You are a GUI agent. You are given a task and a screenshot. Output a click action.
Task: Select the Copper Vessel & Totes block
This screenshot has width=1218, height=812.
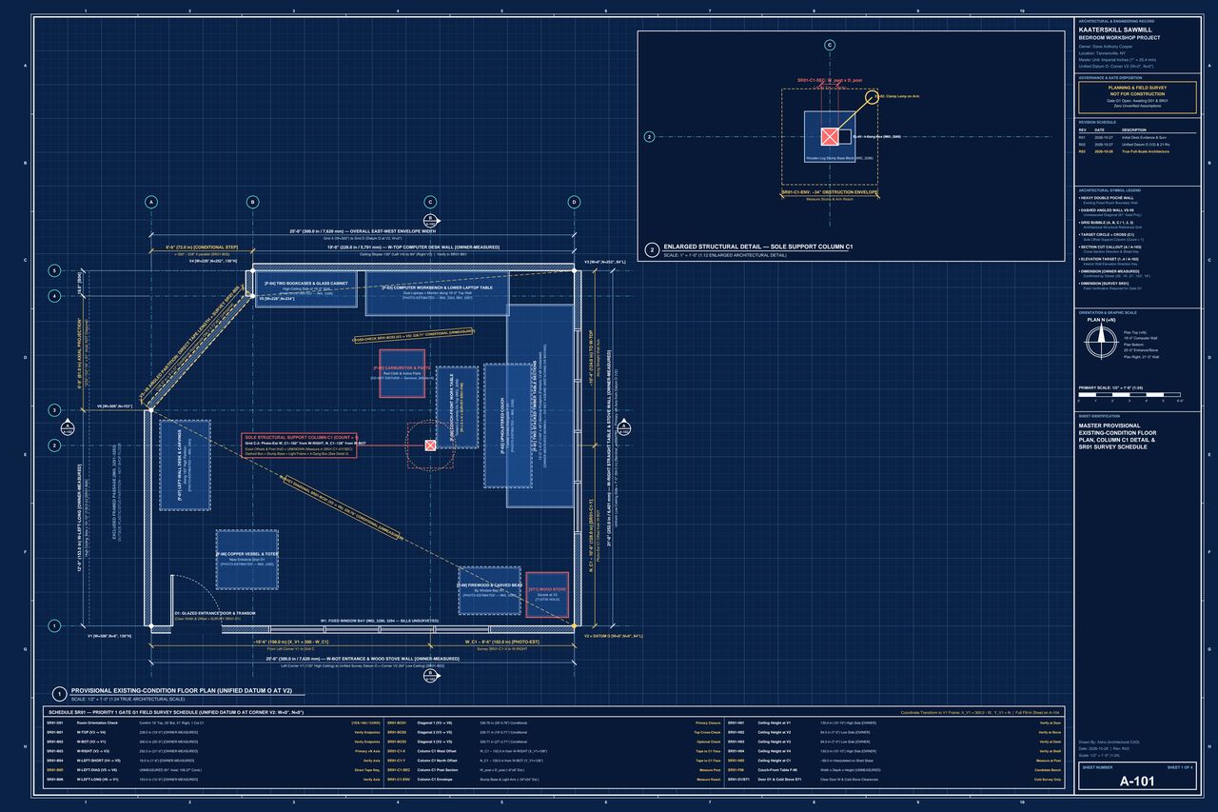(x=246, y=559)
